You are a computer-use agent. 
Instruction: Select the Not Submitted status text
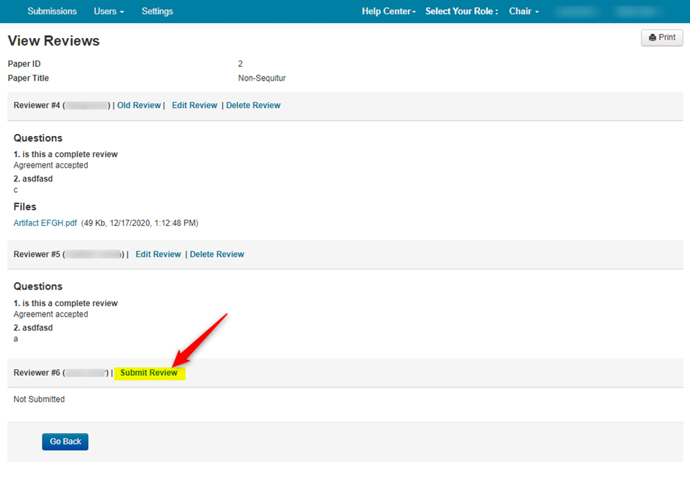pyautogui.click(x=39, y=399)
